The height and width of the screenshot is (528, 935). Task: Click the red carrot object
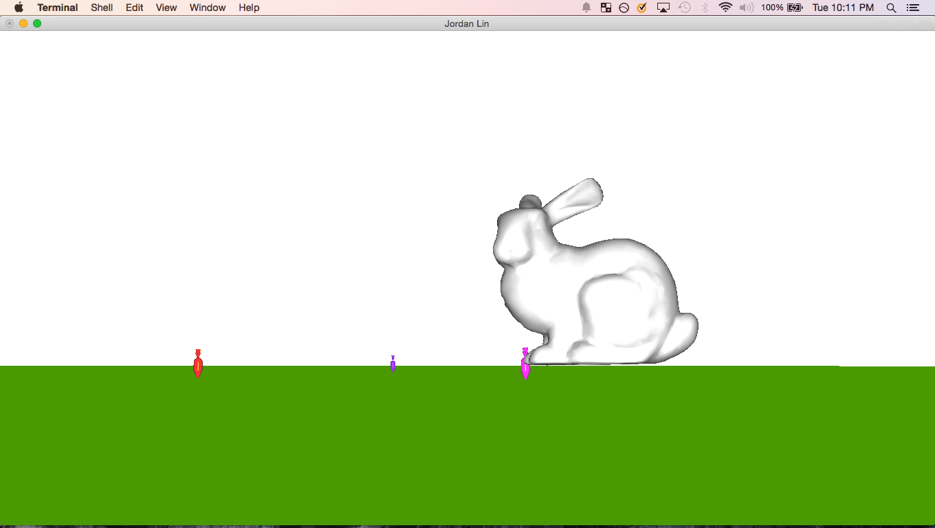click(x=198, y=364)
